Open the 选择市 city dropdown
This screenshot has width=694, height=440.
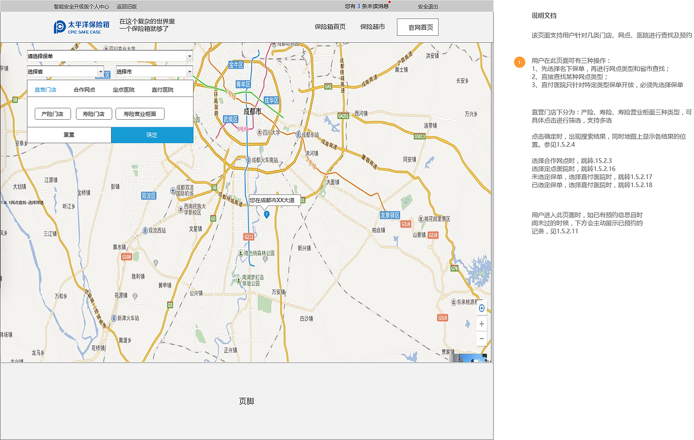click(155, 72)
